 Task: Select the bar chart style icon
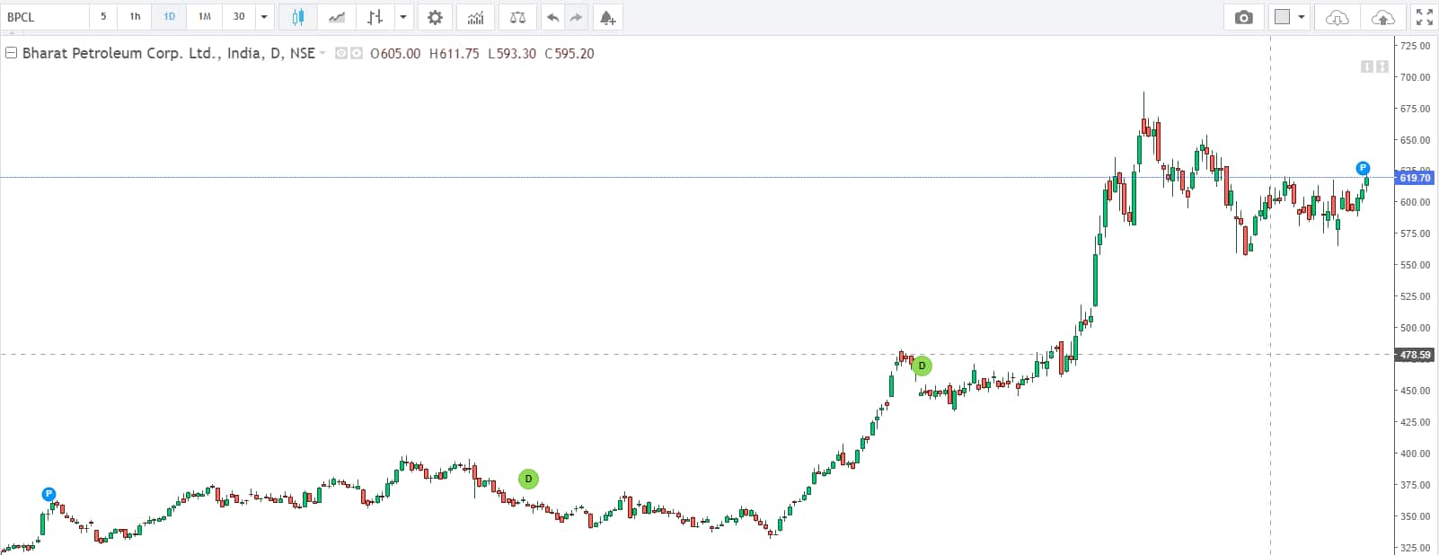pyautogui.click(x=375, y=17)
